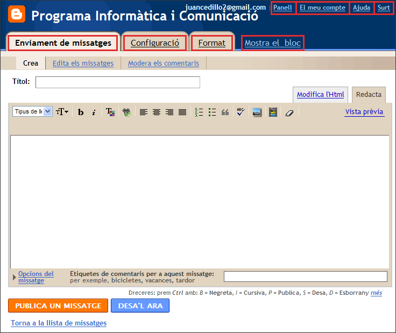
Task: Toggle bold formatting in the editor toolbar
Action: tap(81, 112)
